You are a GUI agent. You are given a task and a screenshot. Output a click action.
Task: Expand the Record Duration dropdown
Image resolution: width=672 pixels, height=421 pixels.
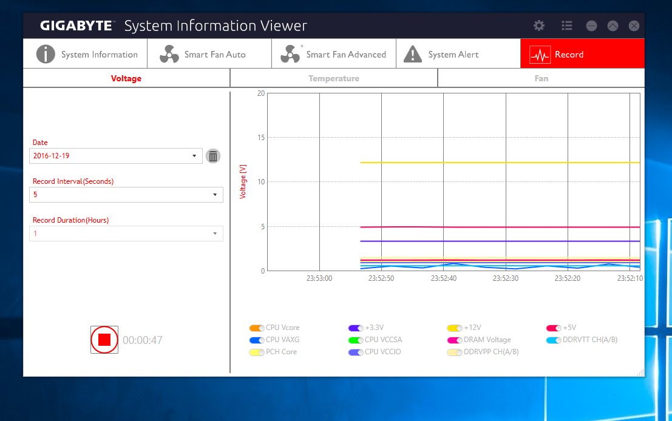[x=215, y=234]
